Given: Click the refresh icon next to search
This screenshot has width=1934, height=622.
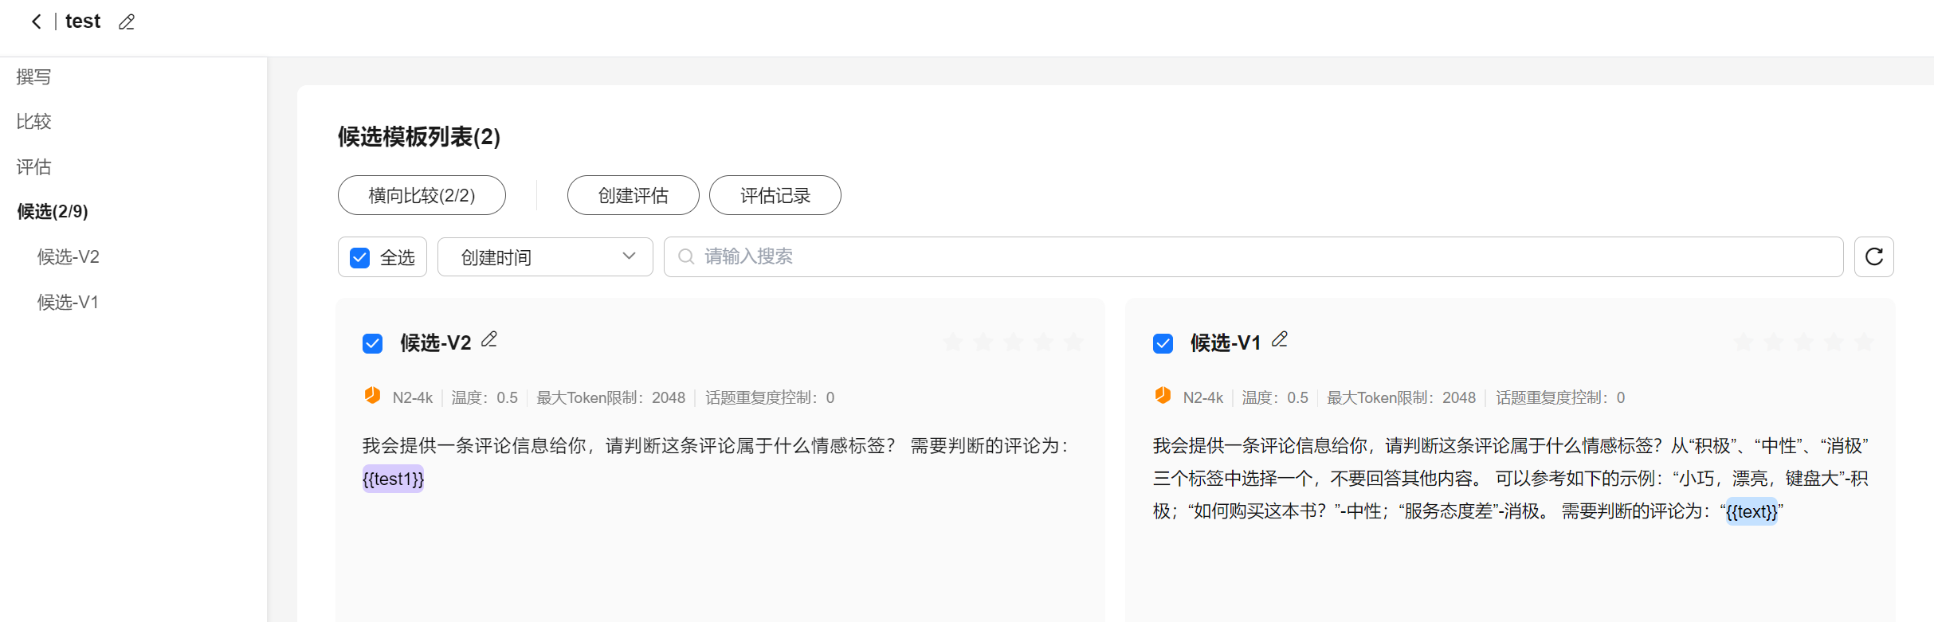Looking at the screenshot, I should pyautogui.click(x=1873, y=256).
